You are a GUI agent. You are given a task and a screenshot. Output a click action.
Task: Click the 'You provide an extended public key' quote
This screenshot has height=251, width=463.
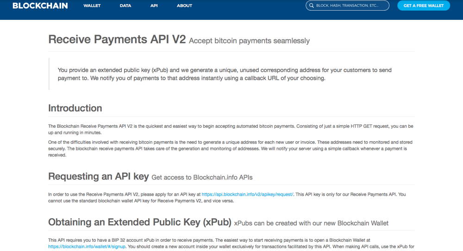pyautogui.click(x=225, y=74)
